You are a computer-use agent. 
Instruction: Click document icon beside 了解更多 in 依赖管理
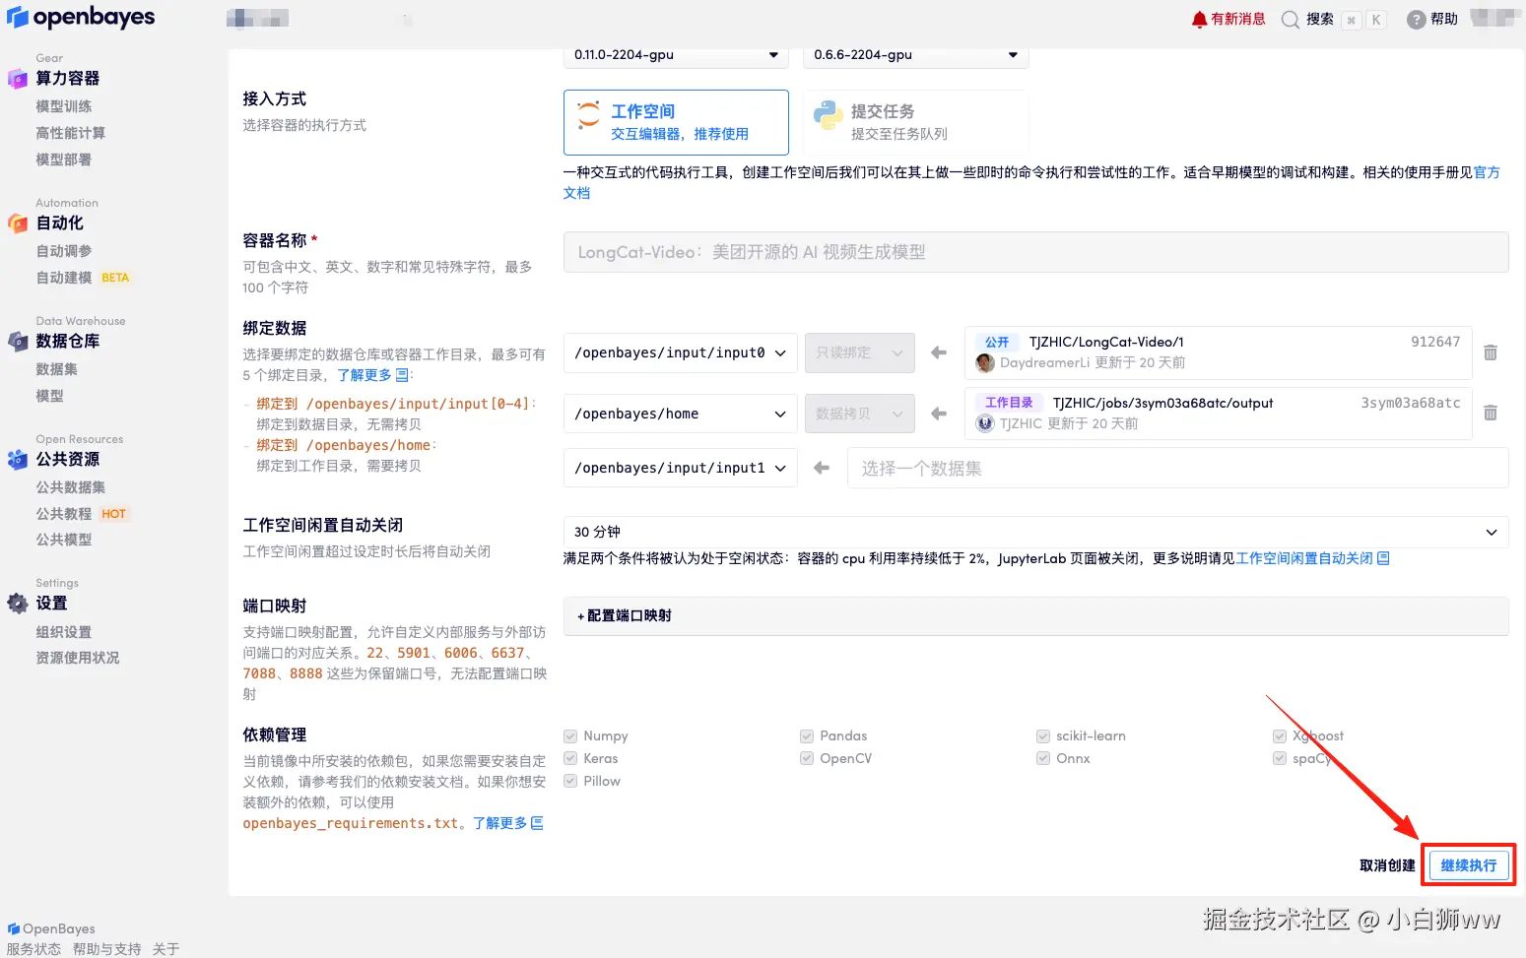[x=537, y=823]
